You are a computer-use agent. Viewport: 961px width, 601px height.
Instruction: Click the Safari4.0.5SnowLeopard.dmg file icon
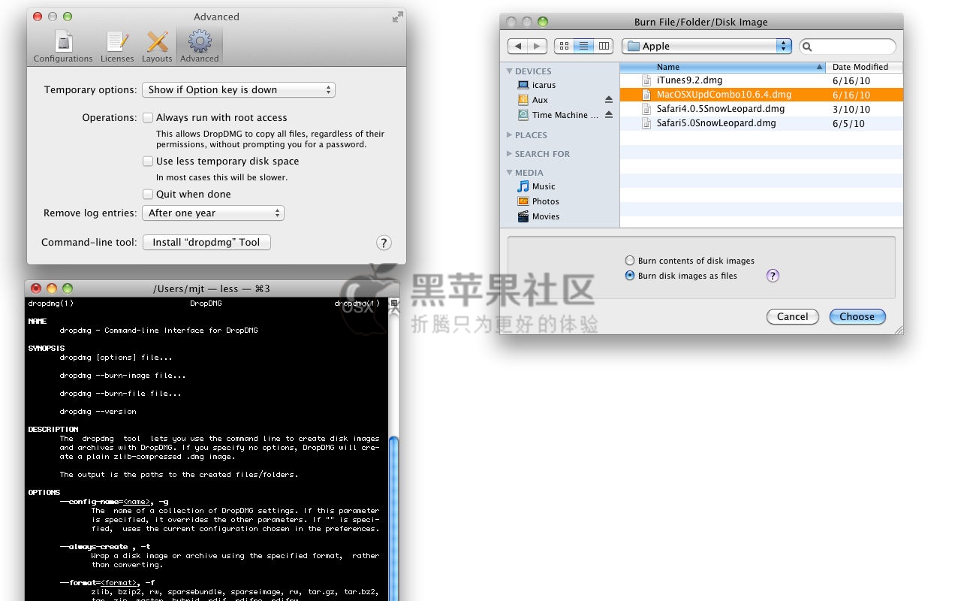647,109
